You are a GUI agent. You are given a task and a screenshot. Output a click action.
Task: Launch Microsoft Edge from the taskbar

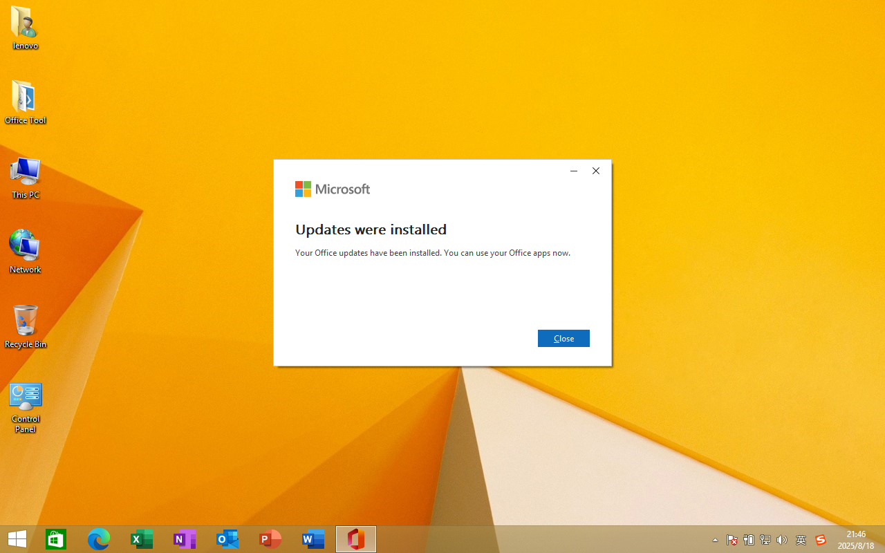[99, 539]
